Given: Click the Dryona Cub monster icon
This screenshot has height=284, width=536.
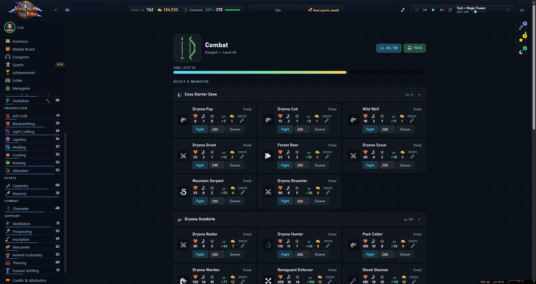Looking at the screenshot, I should pos(268,120).
